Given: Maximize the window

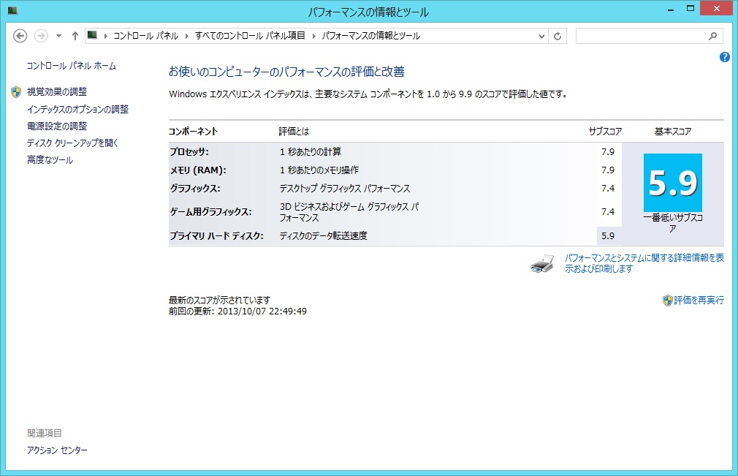Looking at the screenshot, I should click(690, 9).
